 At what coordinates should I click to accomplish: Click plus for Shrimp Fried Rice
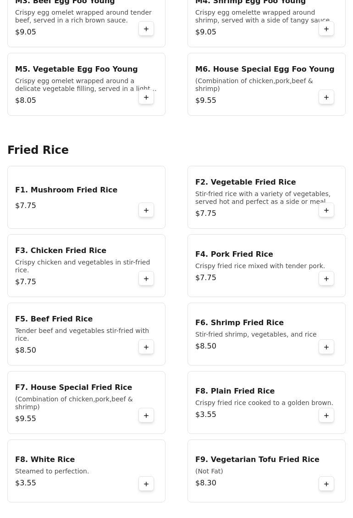326,347
